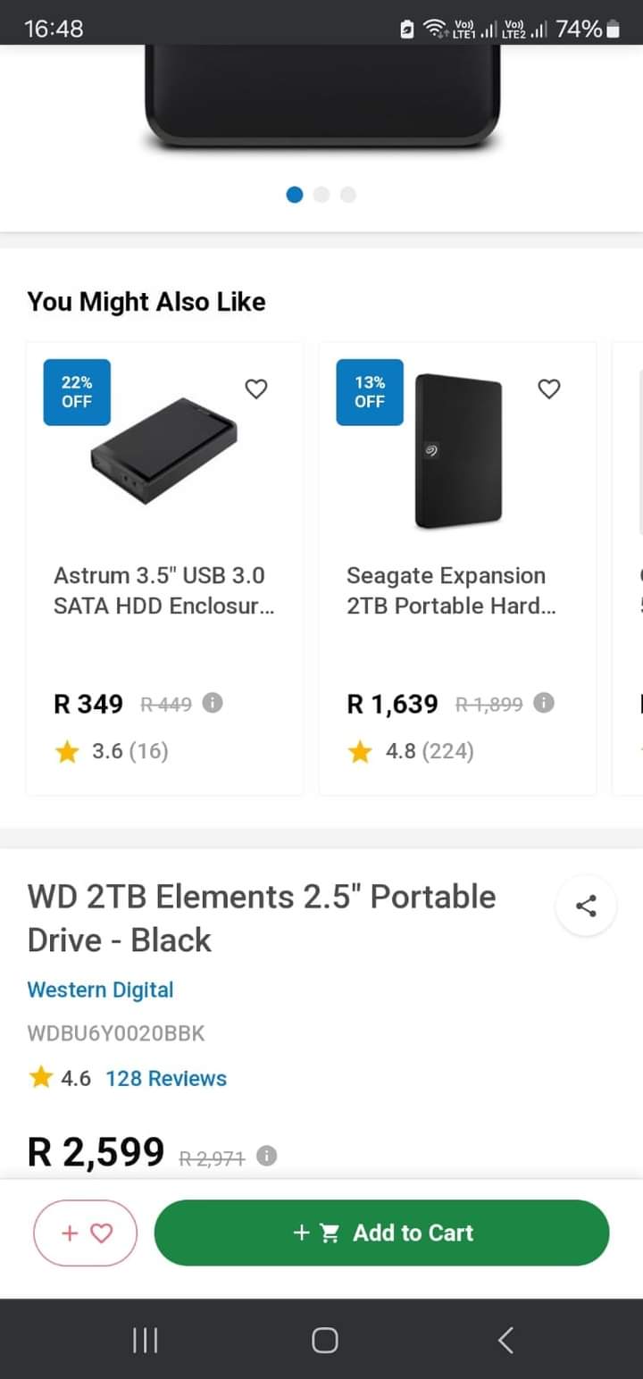This screenshot has width=643, height=1379.
Task: Go to the second image carousel dot
Action: pos(321,195)
